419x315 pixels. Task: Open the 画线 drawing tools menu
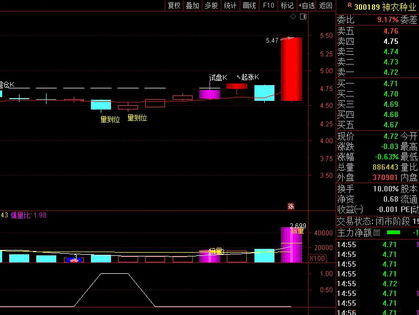249,5
